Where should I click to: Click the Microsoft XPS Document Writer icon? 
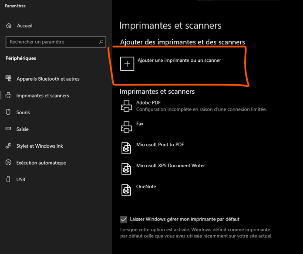pos(126,169)
